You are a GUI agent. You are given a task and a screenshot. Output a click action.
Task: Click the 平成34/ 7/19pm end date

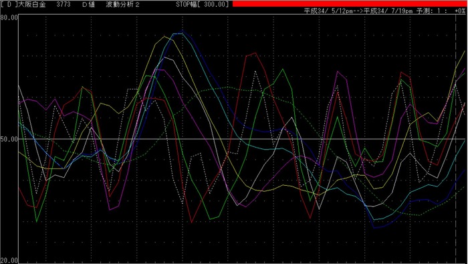point(388,11)
